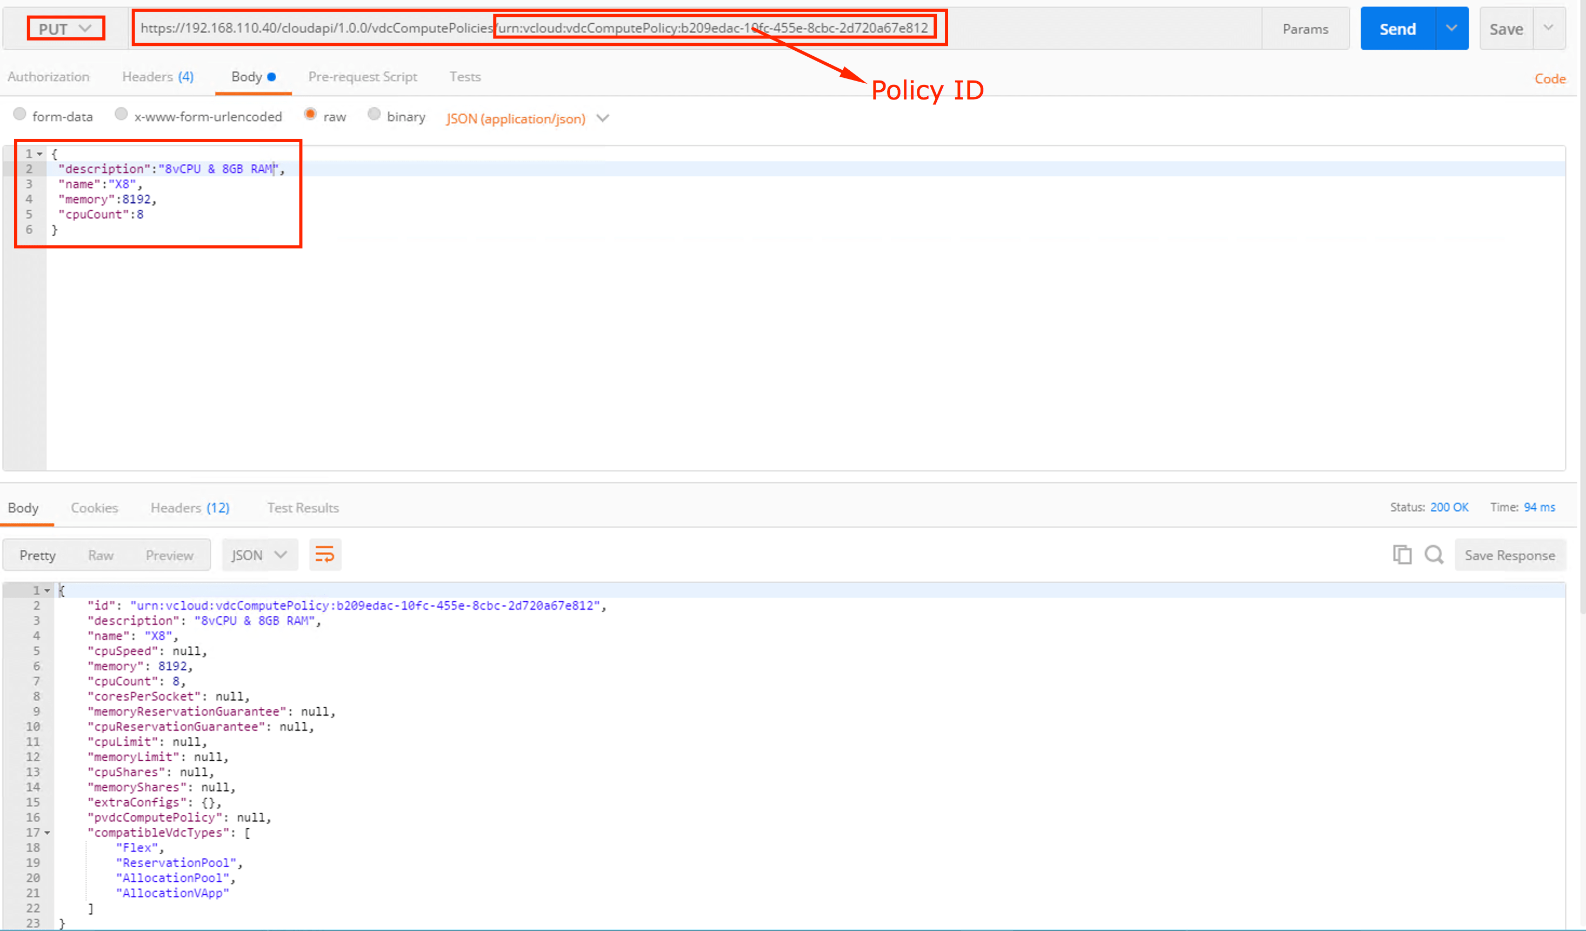The width and height of the screenshot is (1586, 931).
Task: Switch response view to Raw
Action: pyautogui.click(x=101, y=555)
